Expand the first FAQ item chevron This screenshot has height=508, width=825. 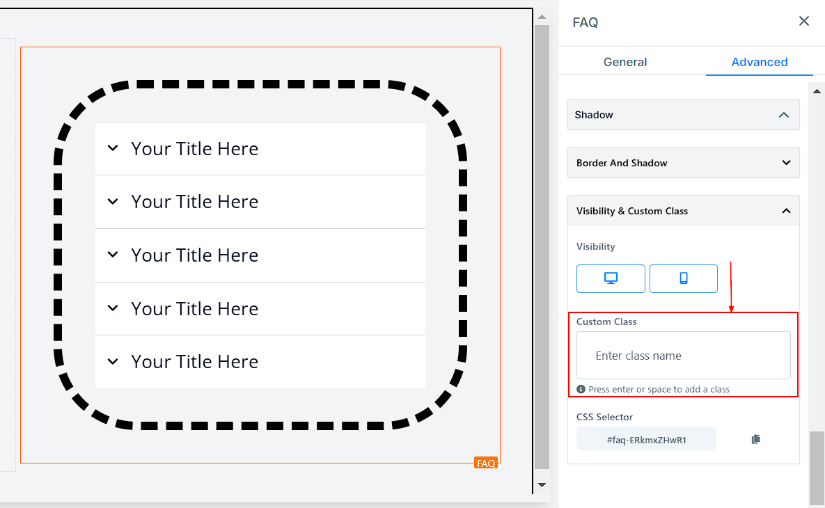tap(113, 148)
